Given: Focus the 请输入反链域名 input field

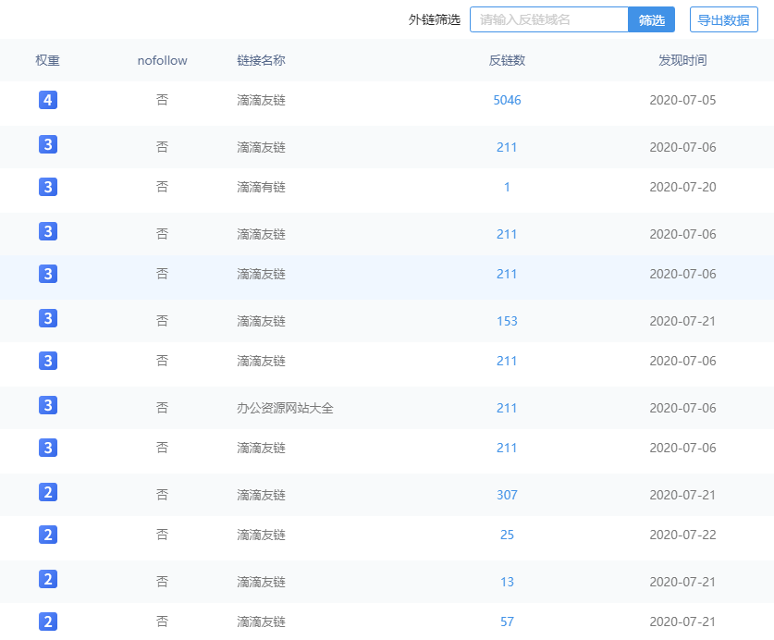Looking at the screenshot, I should click(548, 19).
